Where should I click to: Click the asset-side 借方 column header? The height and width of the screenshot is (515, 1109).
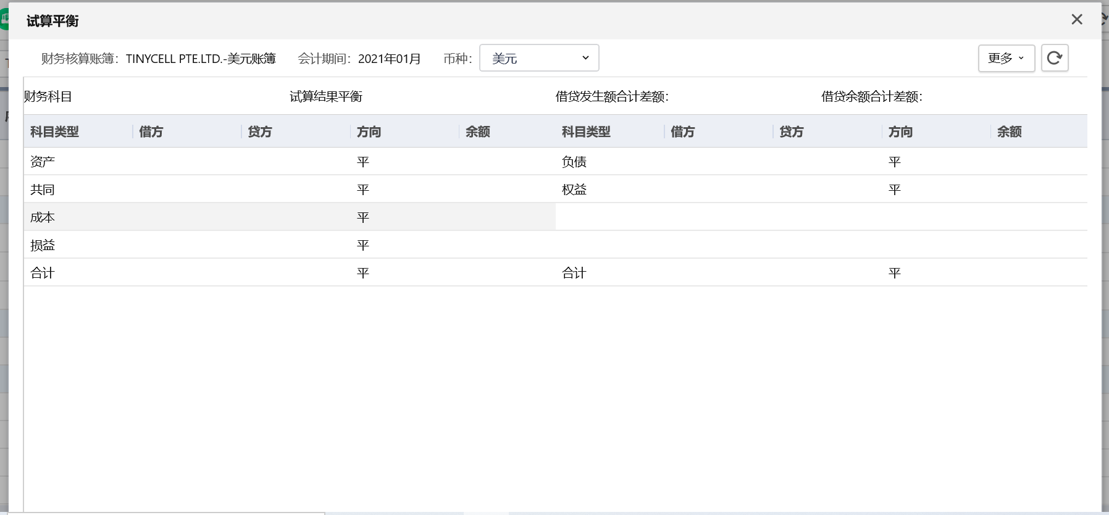click(151, 132)
